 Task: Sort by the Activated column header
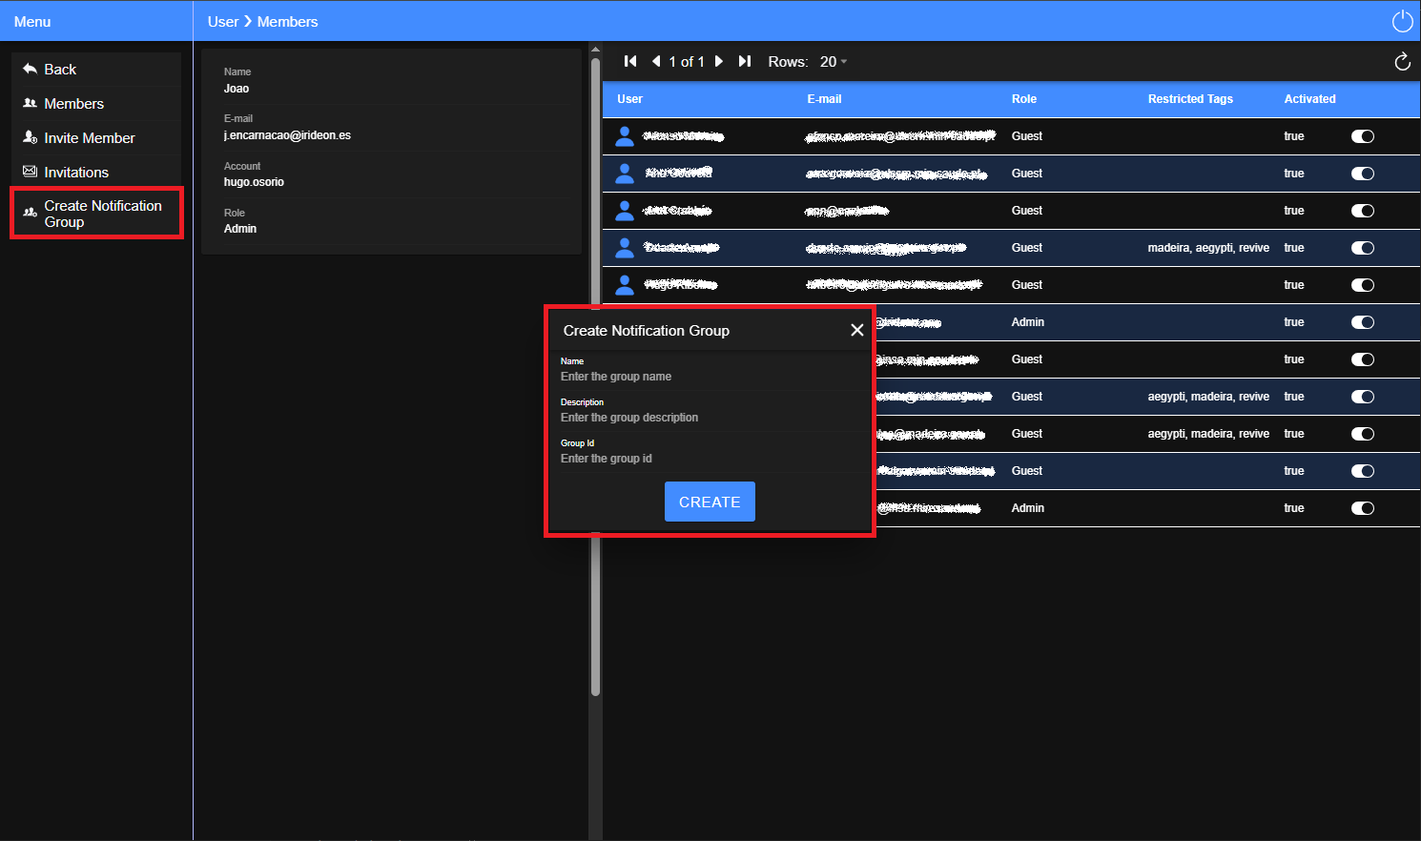1309,99
